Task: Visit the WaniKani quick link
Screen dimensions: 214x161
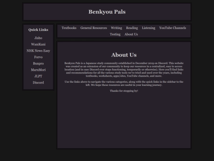Action: coord(38,45)
